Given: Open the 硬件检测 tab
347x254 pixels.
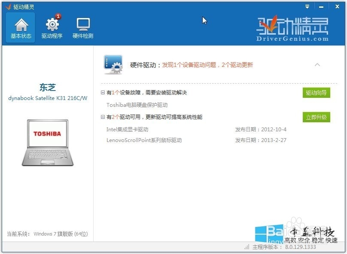Looking at the screenshot, I should click(x=83, y=27).
